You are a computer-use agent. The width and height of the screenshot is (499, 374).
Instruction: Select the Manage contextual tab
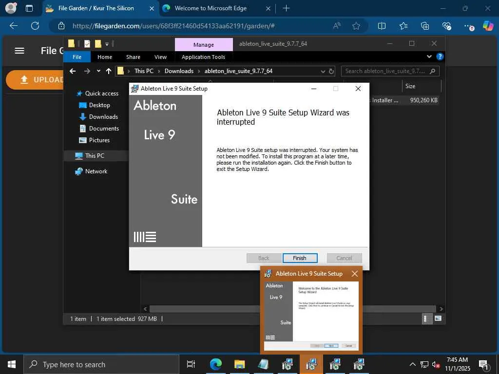(204, 44)
